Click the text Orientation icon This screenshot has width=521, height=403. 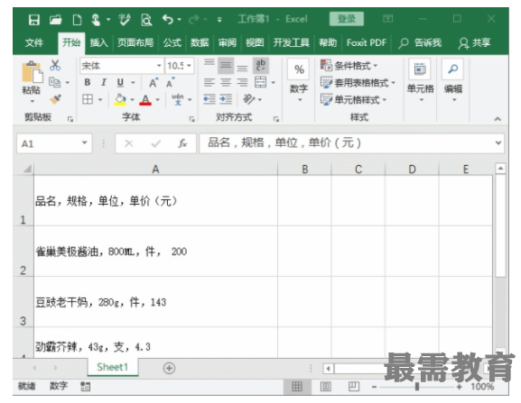(249, 99)
